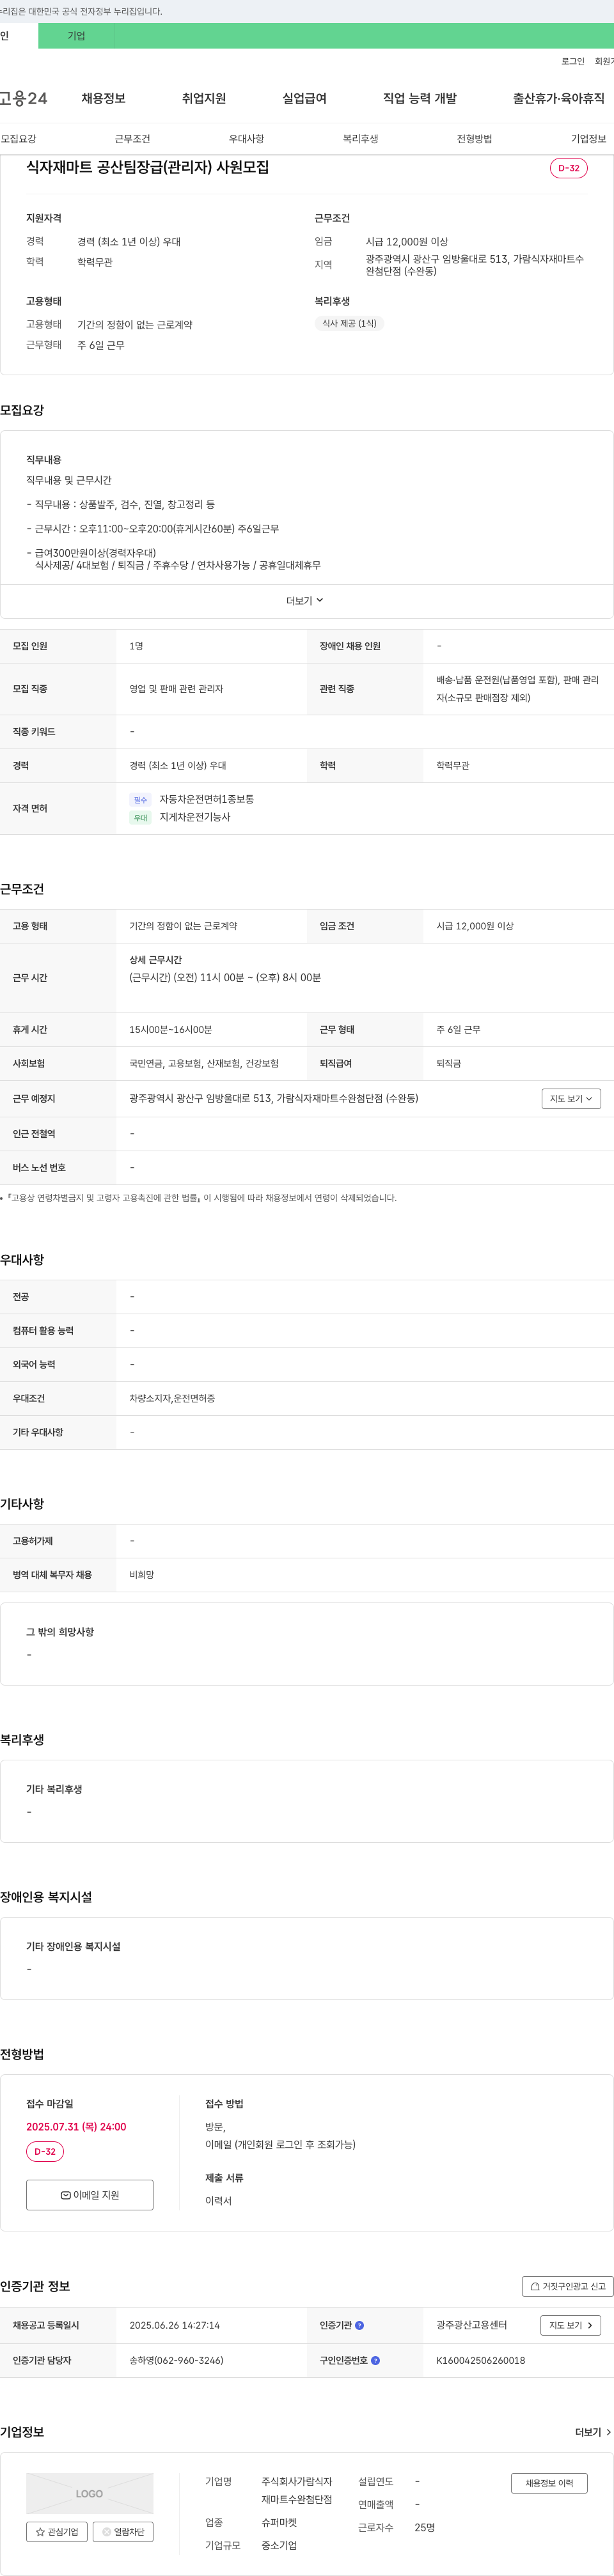Click the 우대 license badge
This screenshot has width=614, height=2576.
(140, 818)
